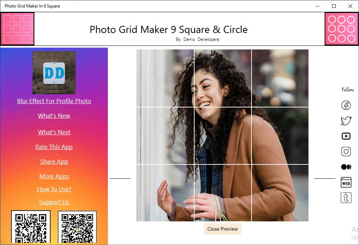Click the right QR code image
The width and height of the screenshot is (359, 245).
click(x=77, y=227)
